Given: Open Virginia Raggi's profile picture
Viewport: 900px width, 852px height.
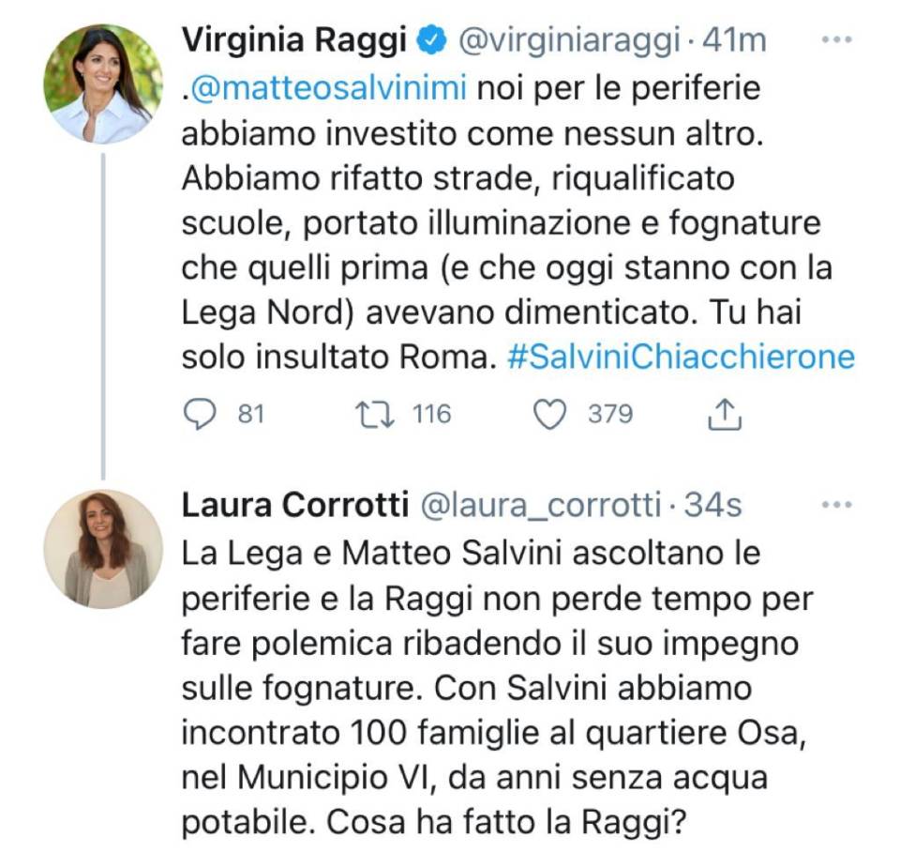Looking at the screenshot, I should point(103,83).
